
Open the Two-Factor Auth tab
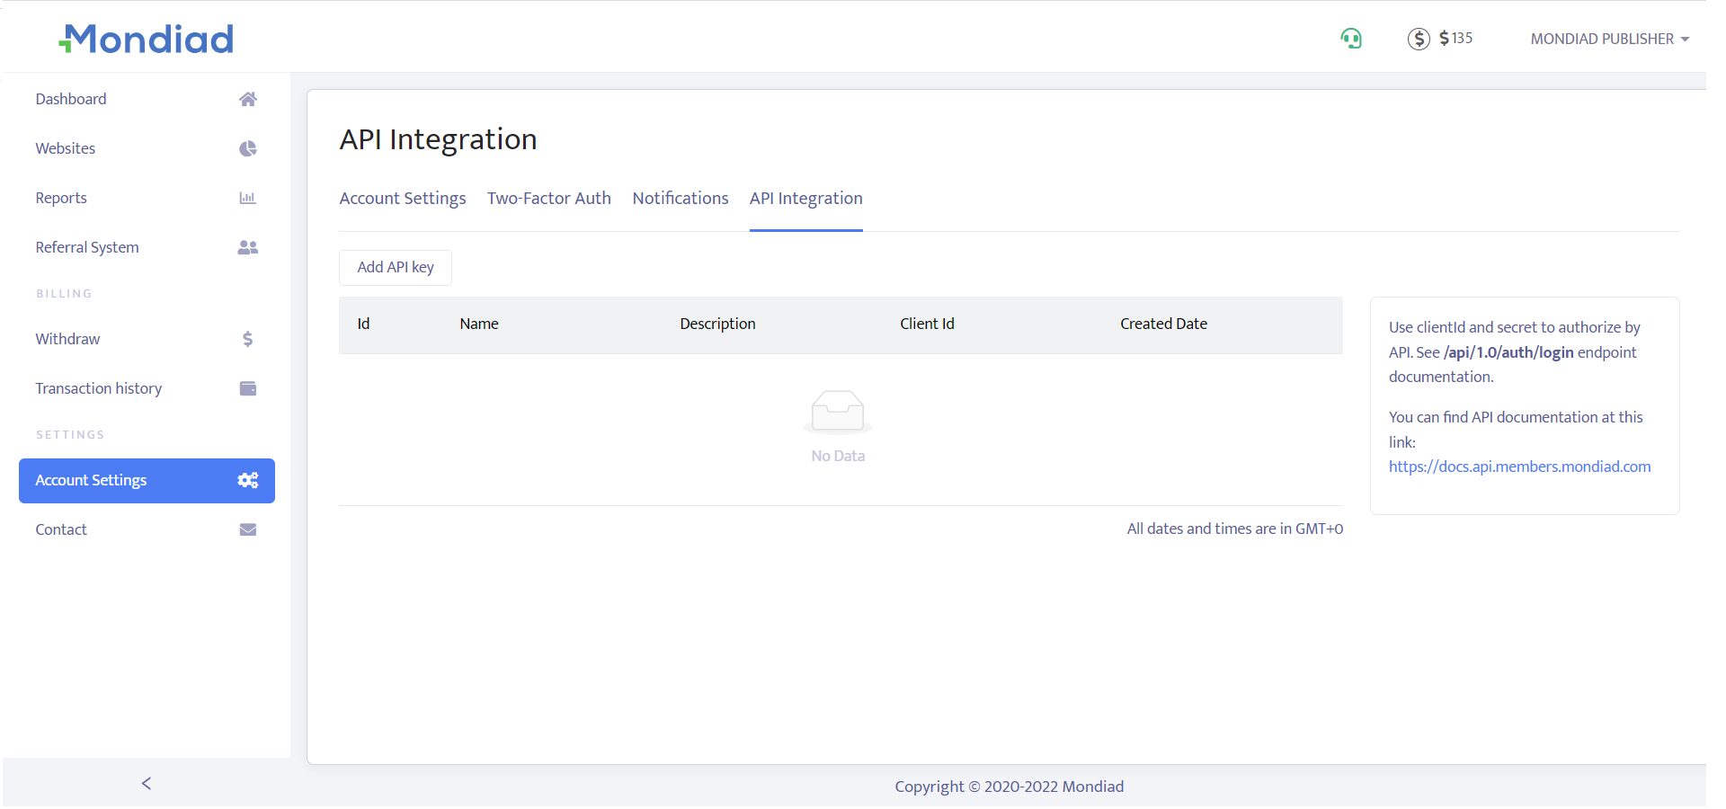(548, 199)
